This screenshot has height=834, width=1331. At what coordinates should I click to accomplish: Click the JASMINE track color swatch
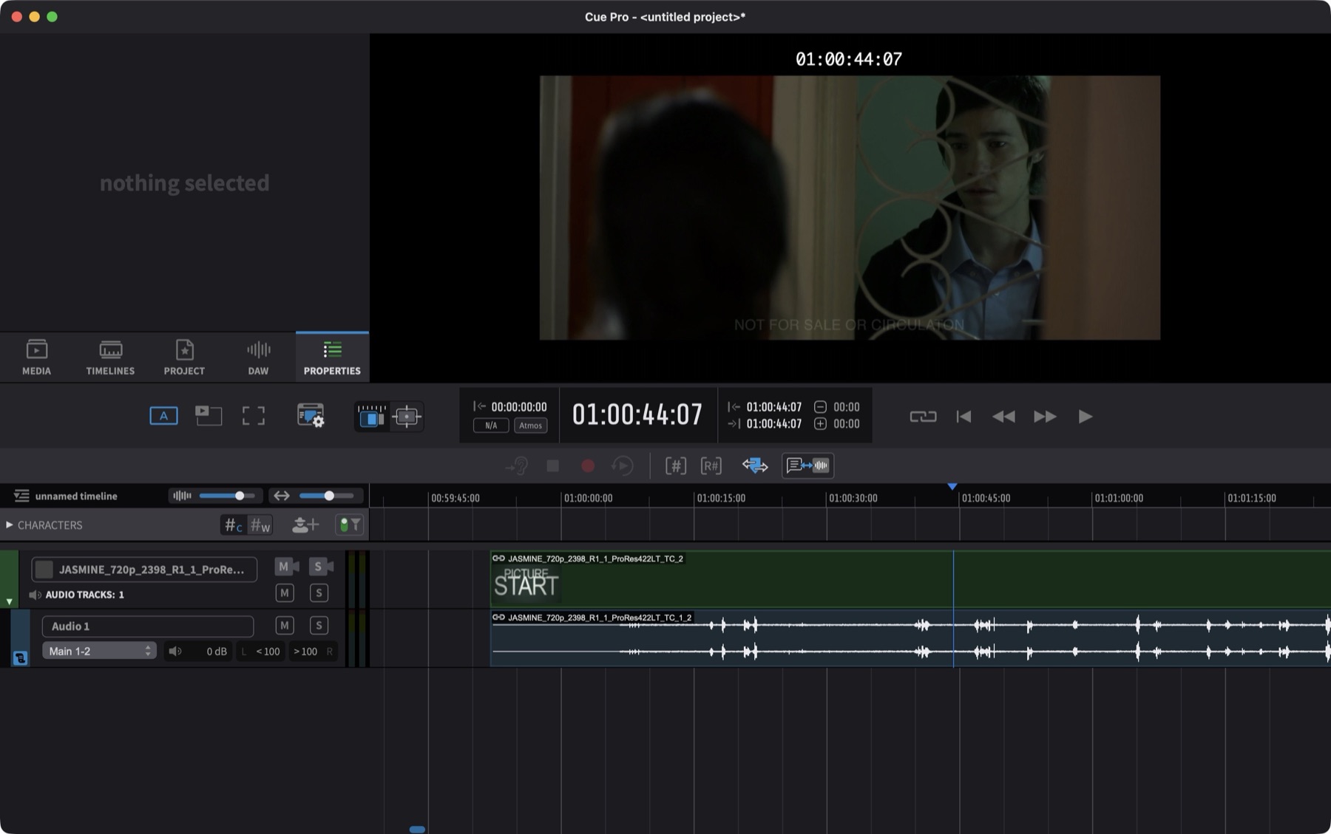point(44,570)
